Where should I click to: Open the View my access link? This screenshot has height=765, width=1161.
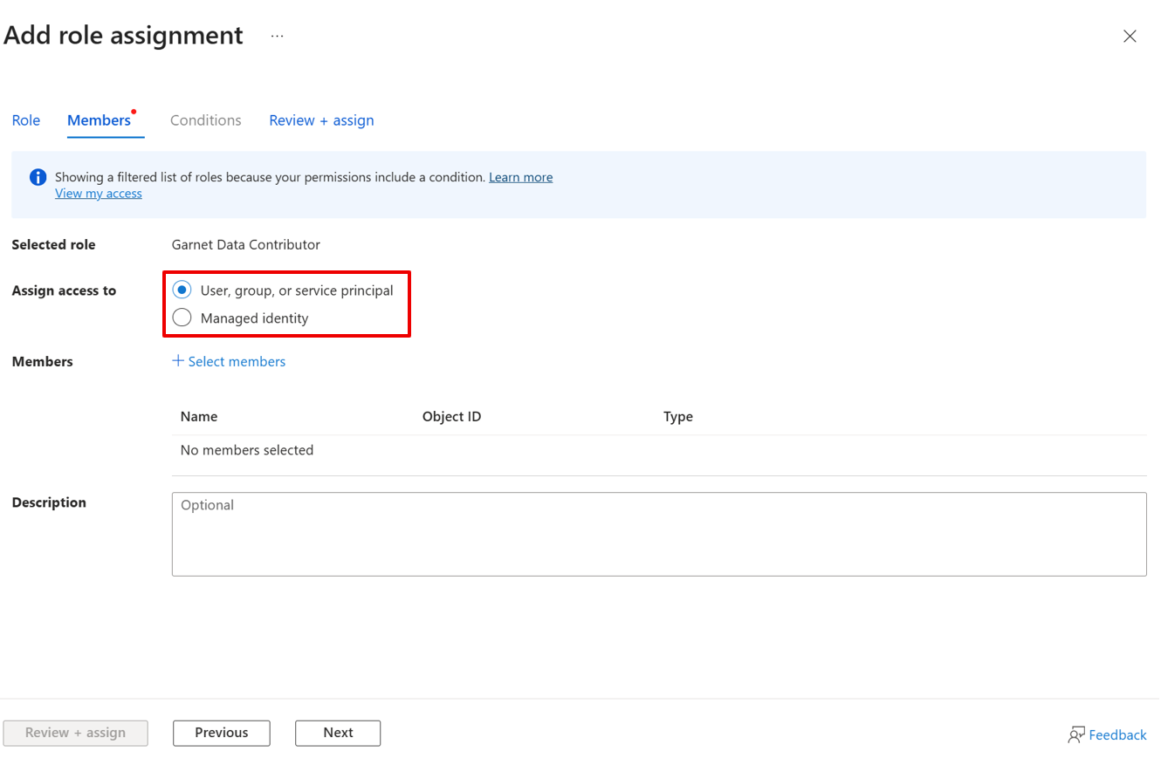tap(98, 193)
